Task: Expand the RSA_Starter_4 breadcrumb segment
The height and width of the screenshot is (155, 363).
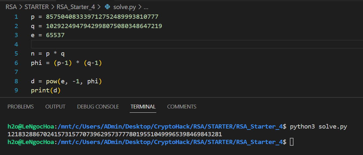Action: tap(76, 6)
